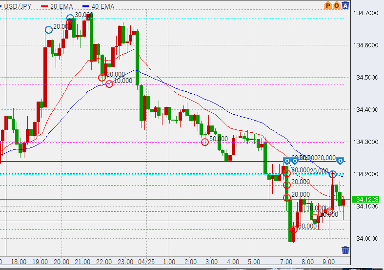This screenshot has height=270, width=384.
Task: Select the red circle marker labeled 10,000 near 22:00
Action: (x=109, y=84)
